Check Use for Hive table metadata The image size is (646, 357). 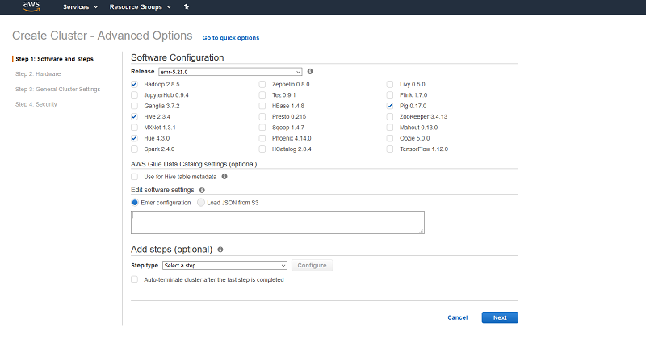point(134,177)
